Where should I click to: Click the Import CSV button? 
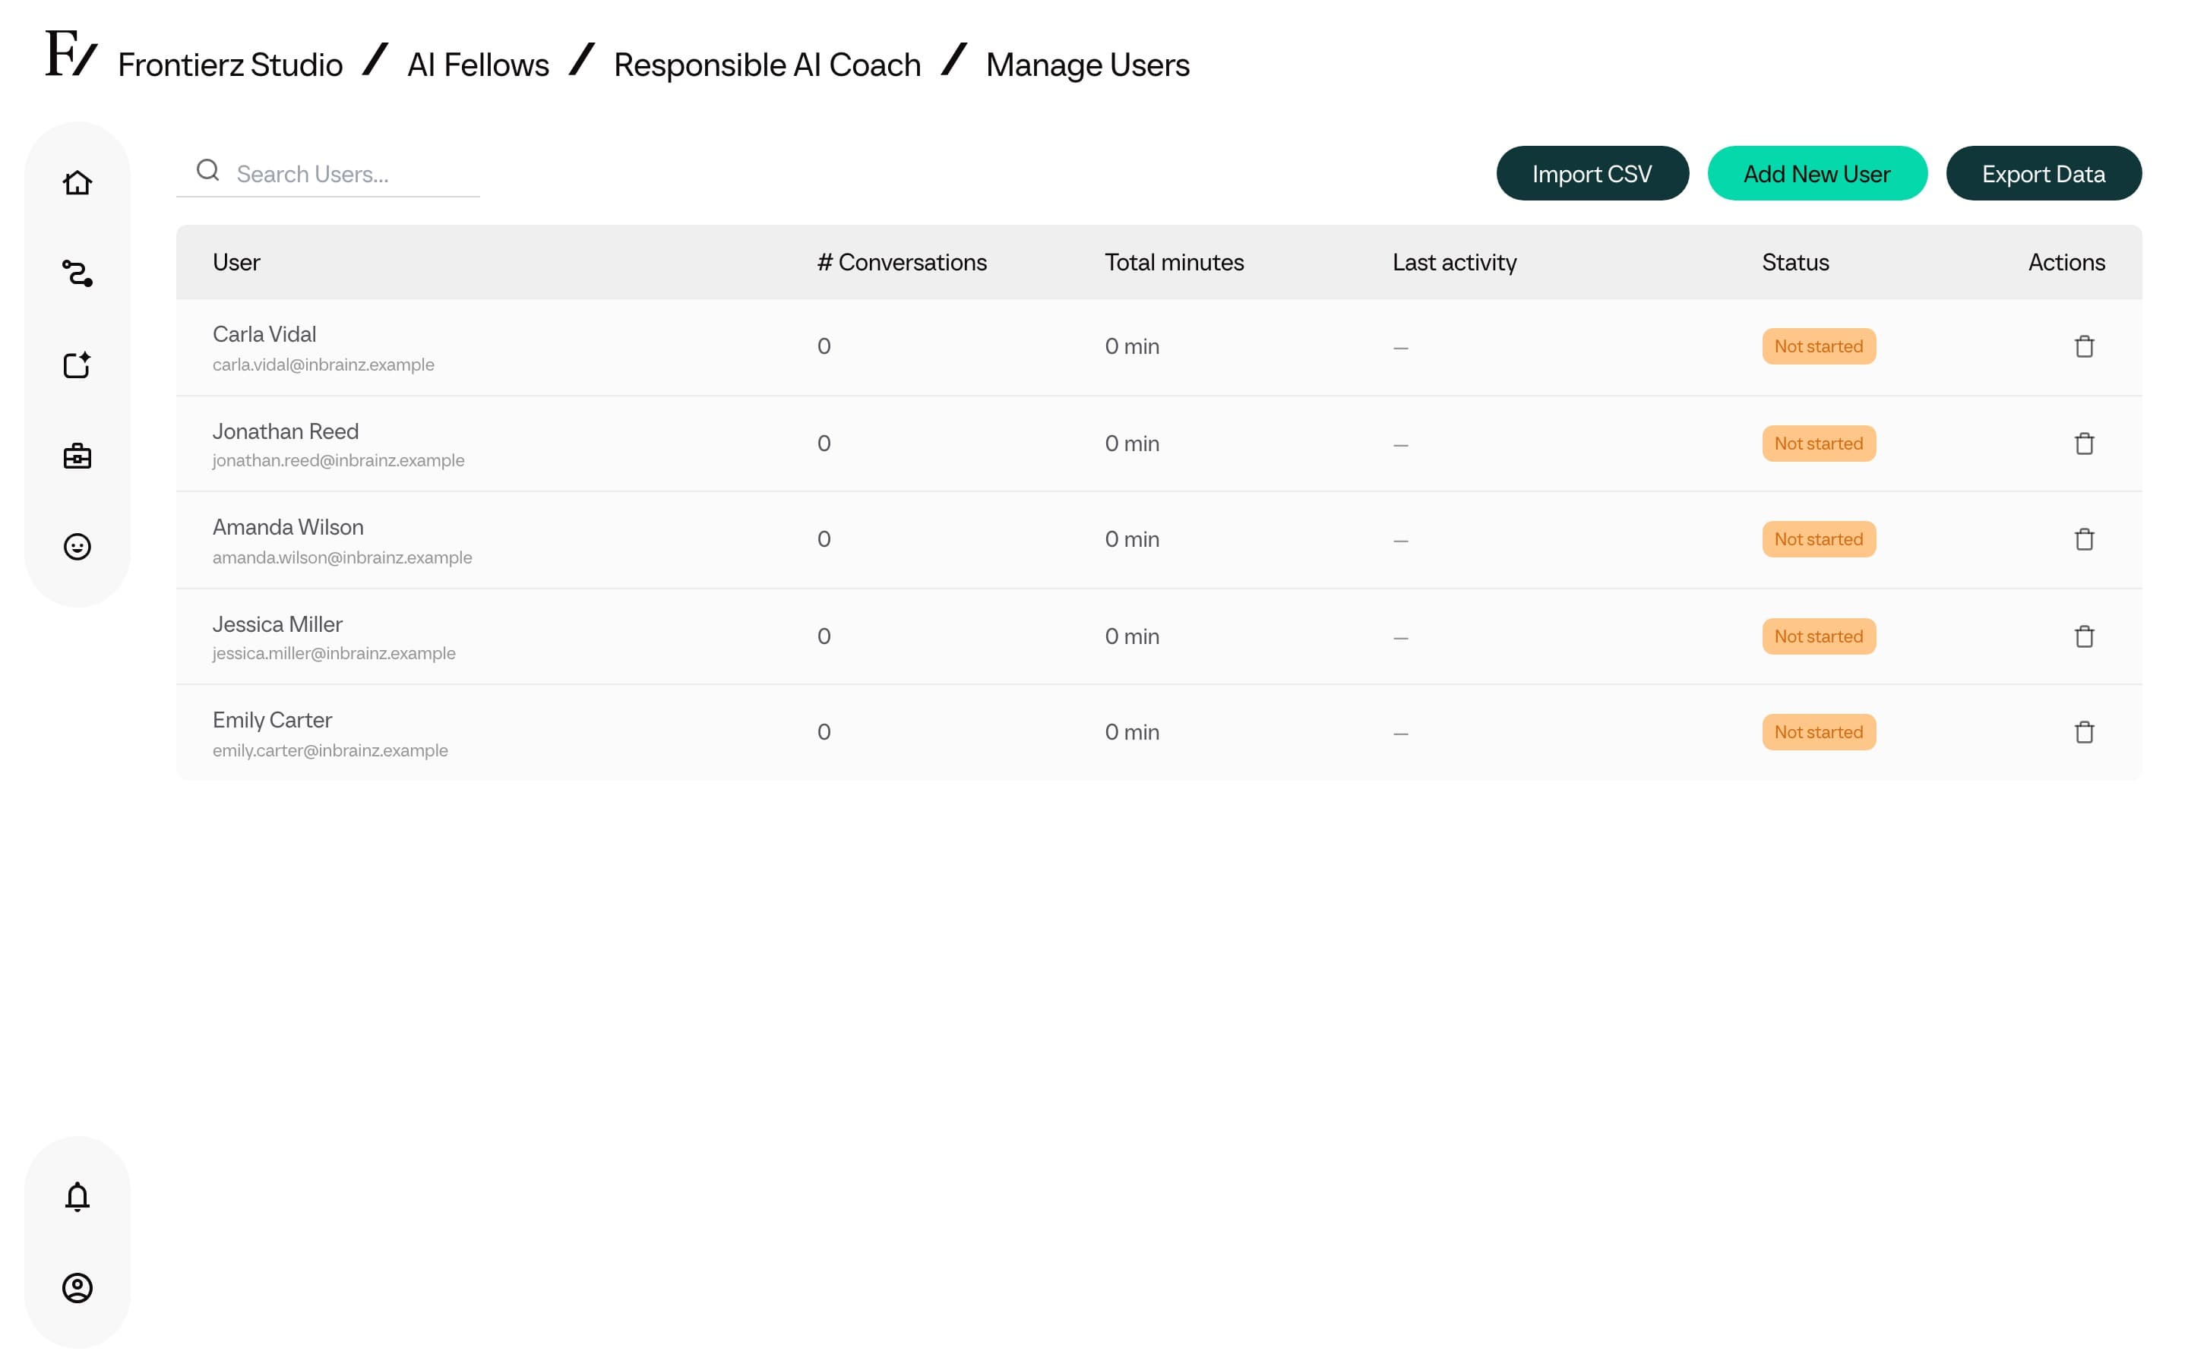1592,174
